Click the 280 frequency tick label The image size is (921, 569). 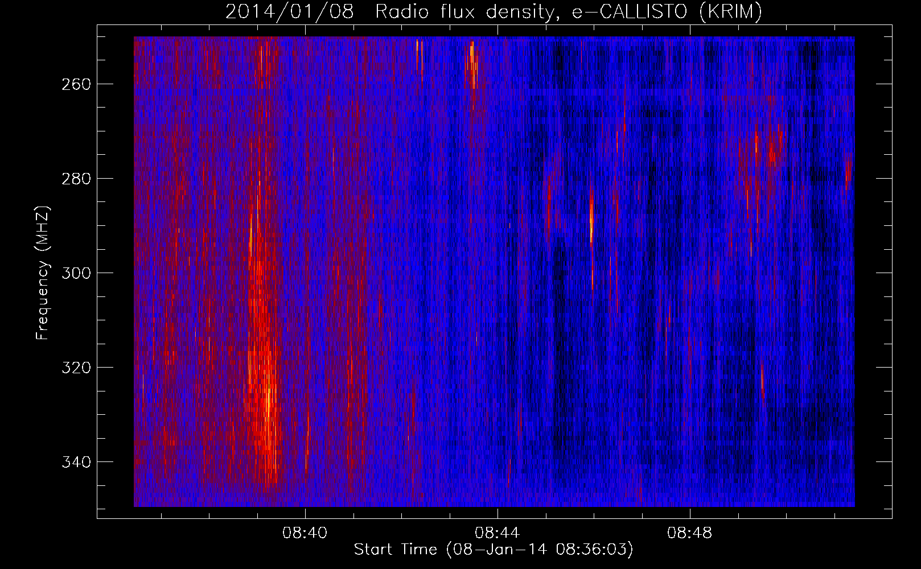[x=76, y=179]
